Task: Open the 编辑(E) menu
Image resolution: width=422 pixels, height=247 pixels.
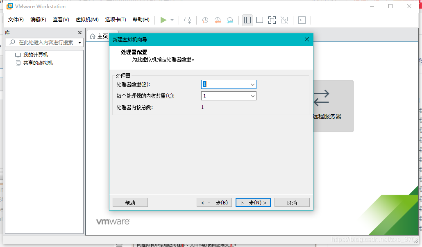Action: pyautogui.click(x=38, y=20)
